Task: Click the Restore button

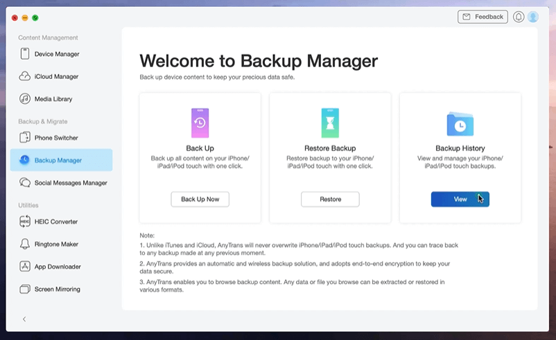Action: point(330,199)
